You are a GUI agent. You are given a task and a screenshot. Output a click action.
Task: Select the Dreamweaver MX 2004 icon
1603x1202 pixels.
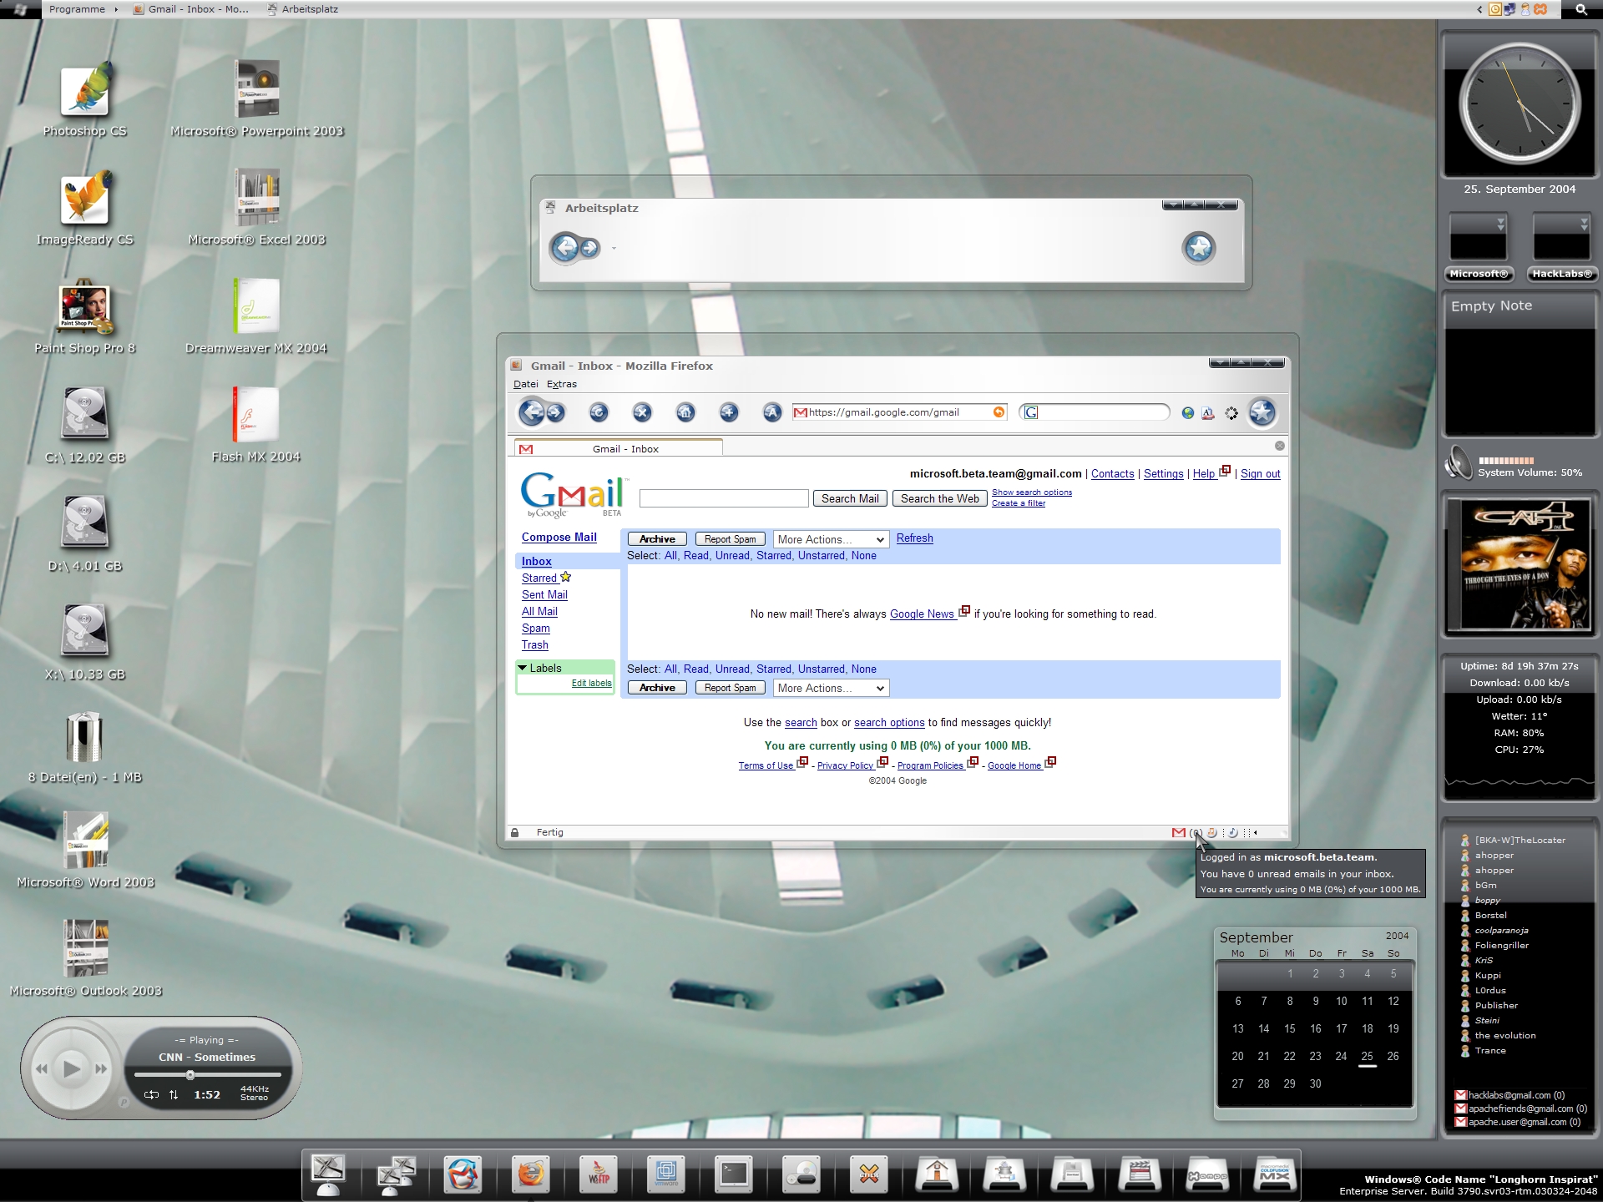click(256, 317)
